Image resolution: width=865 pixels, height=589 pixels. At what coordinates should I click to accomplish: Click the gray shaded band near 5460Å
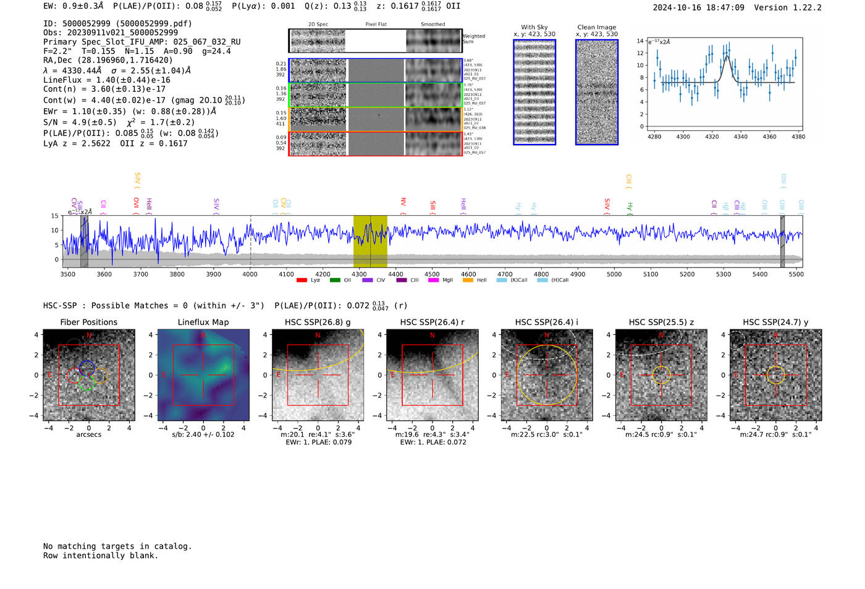(x=782, y=241)
